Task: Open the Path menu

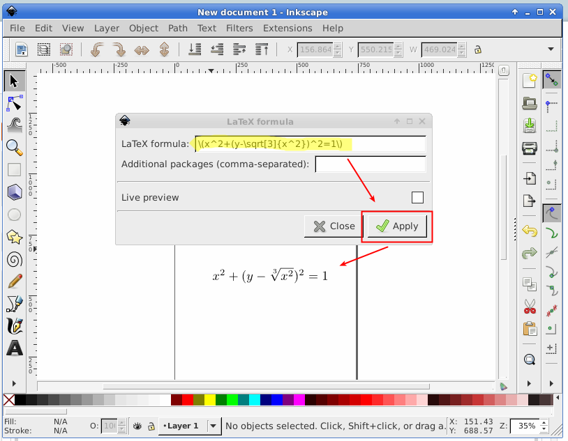Action: coord(177,28)
